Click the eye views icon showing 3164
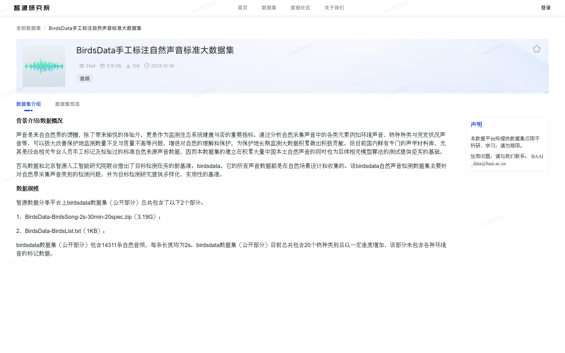Image resolution: width=565 pixels, height=353 pixels. point(82,66)
